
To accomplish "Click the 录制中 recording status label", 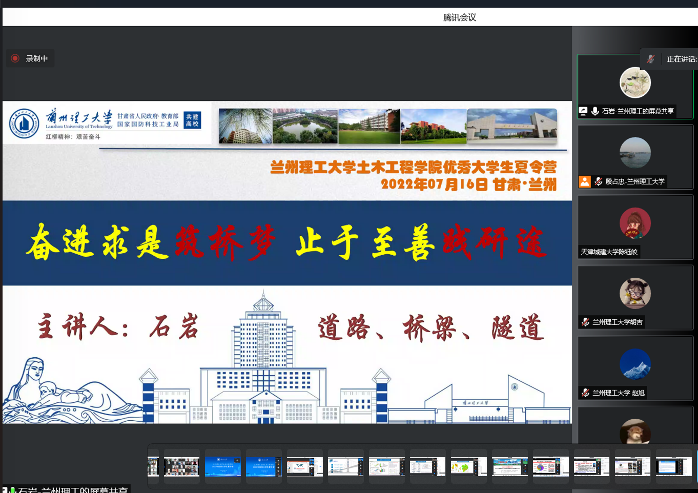I will point(37,58).
